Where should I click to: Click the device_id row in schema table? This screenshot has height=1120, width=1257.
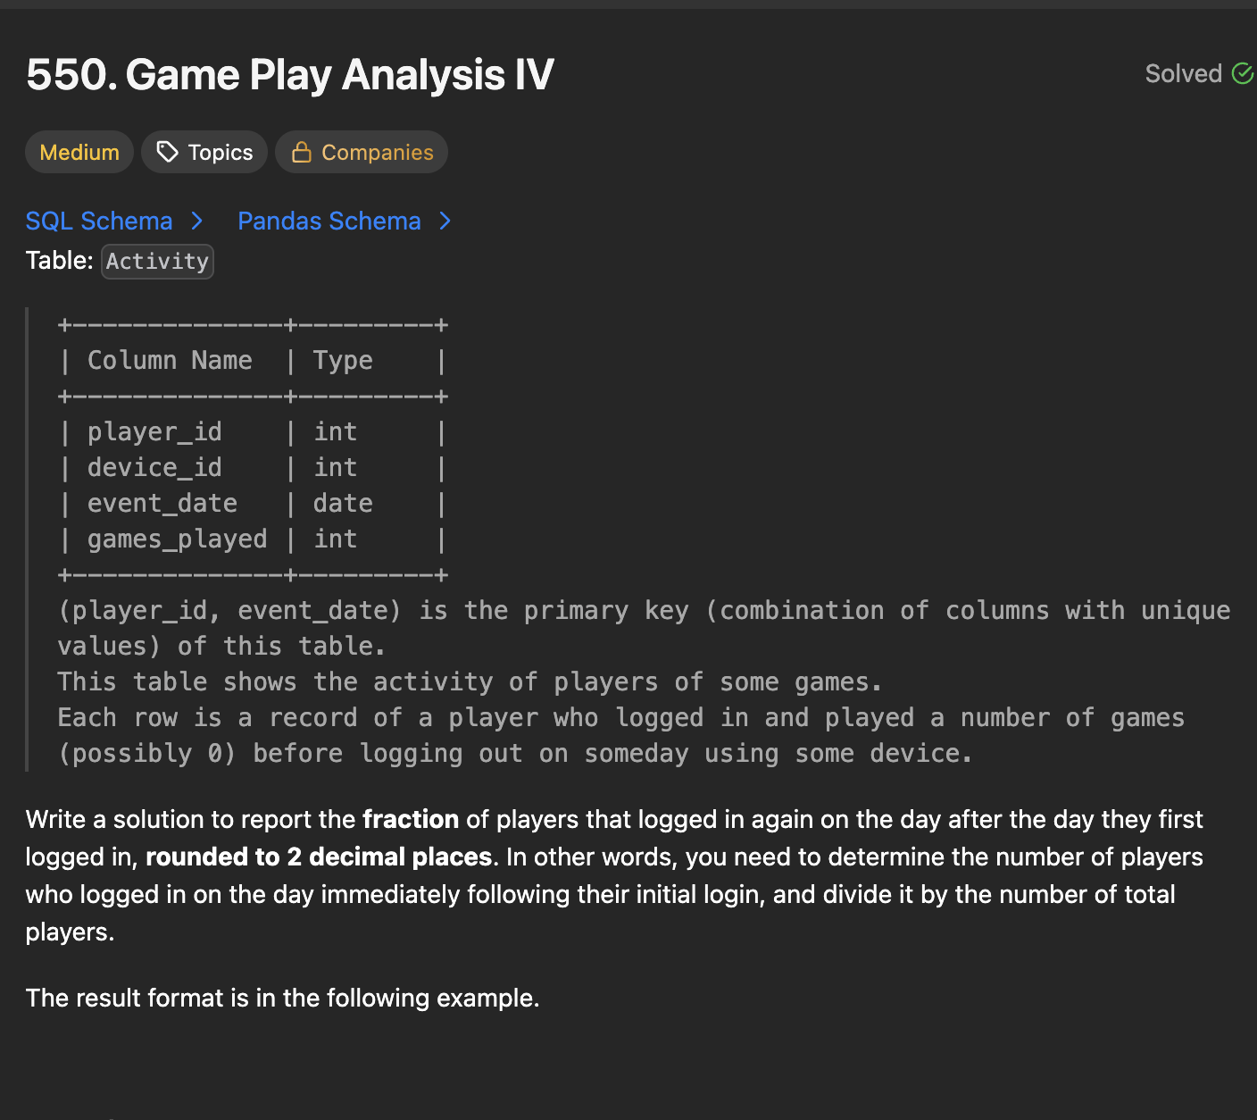(x=154, y=467)
